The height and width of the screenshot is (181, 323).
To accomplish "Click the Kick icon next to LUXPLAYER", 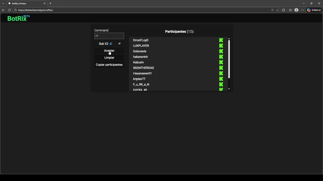I will tap(221, 46).
